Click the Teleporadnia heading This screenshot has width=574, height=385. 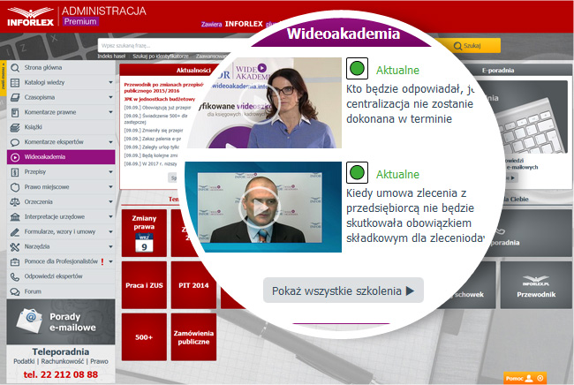61,351
